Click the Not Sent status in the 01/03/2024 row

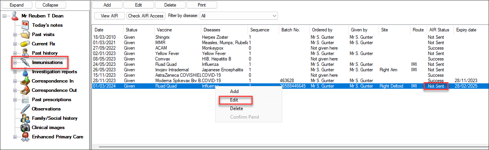(x=436, y=86)
